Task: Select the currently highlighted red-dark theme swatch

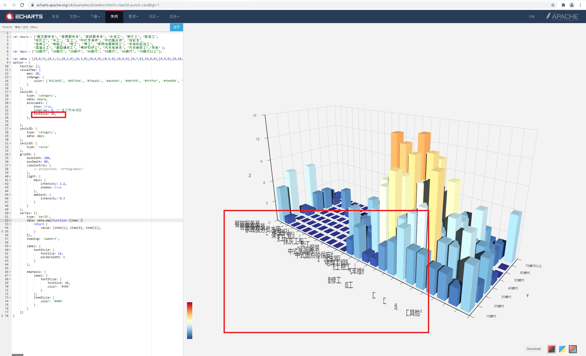Action: [552, 349]
